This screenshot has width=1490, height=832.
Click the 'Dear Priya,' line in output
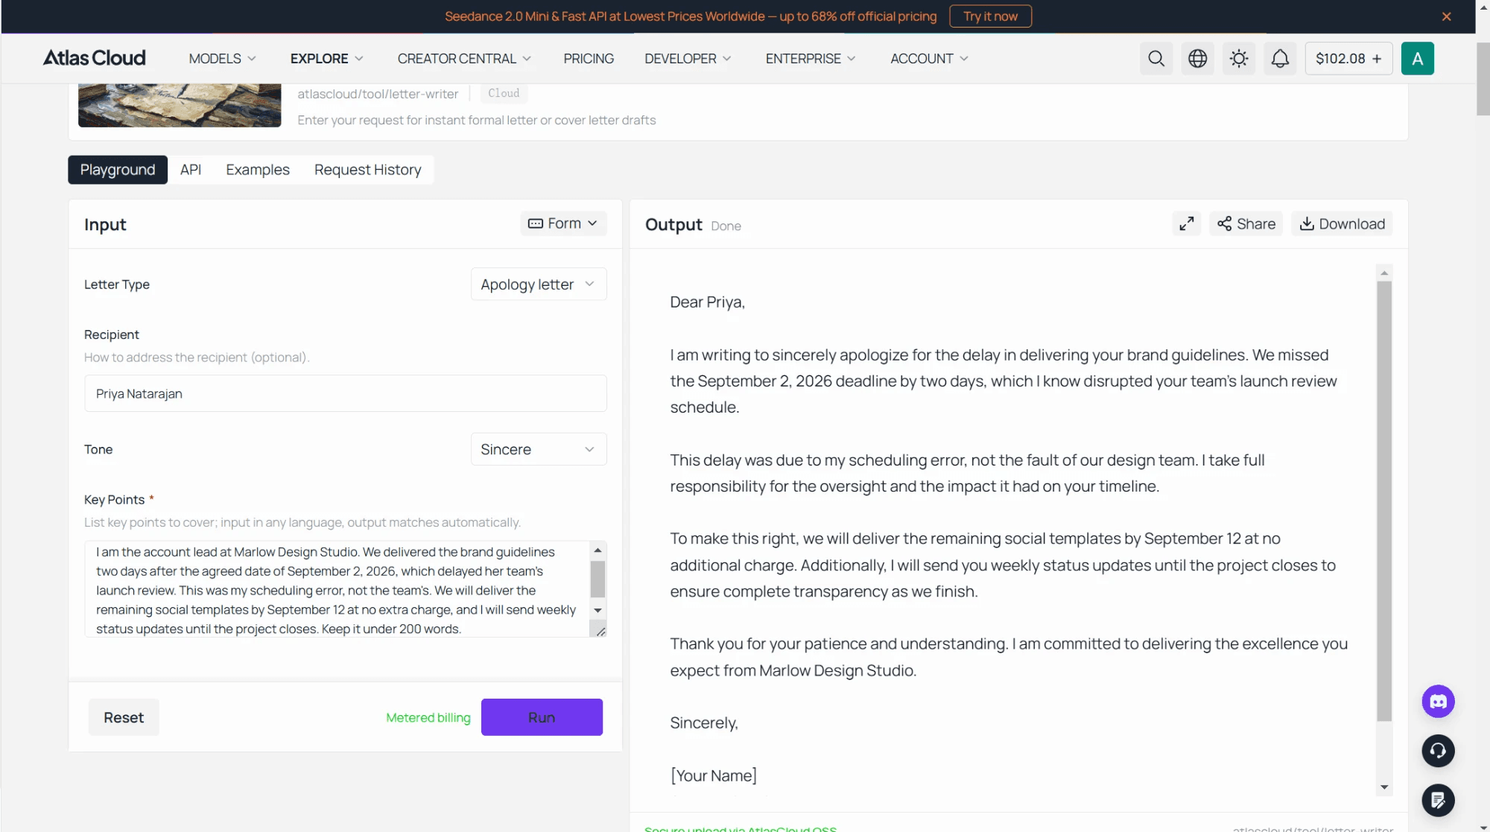(707, 302)
